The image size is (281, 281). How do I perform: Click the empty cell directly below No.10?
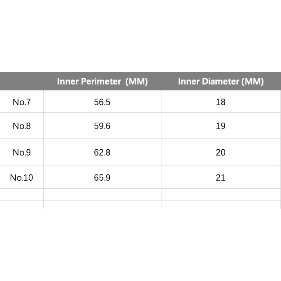tap(22, 195)
